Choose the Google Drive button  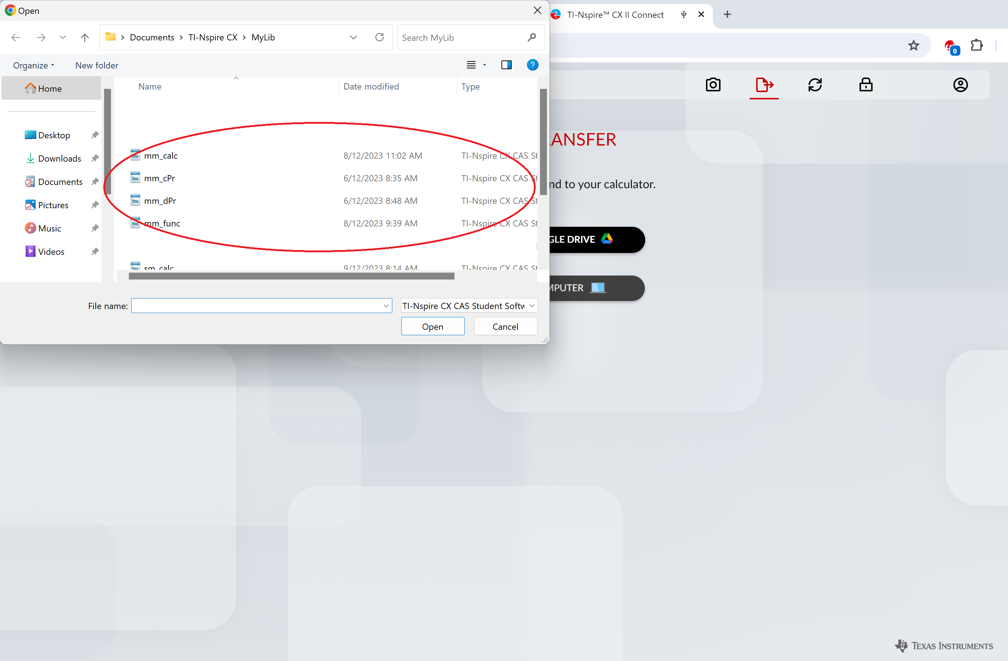(x=597, y=240)
